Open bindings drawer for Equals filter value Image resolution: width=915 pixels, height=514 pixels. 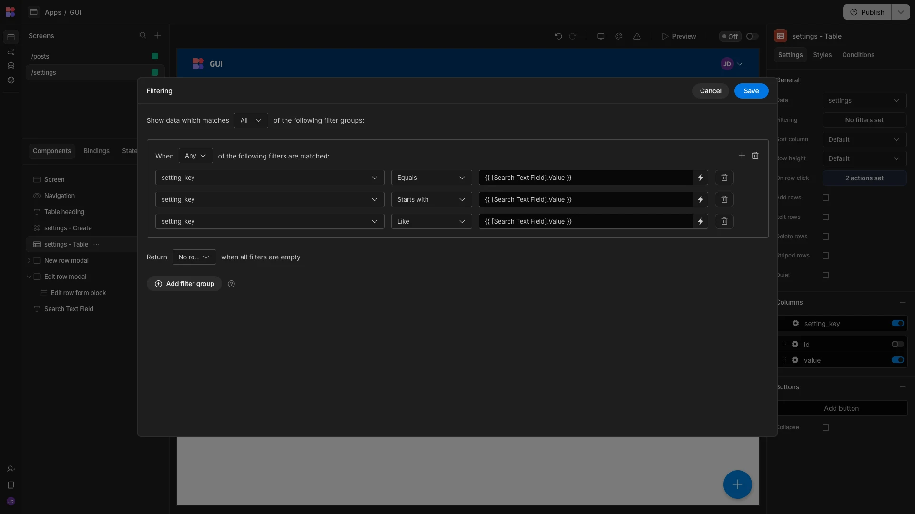(x=701, y=178)
